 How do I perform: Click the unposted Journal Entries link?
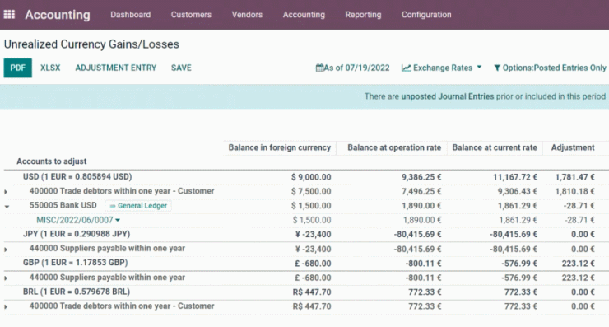tap(448, 96)
